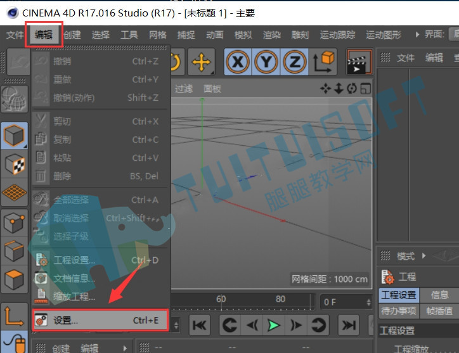Click the 0 F frame stepper arrows

368,302
